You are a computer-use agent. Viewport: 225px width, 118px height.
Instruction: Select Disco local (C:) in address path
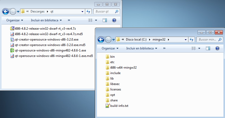point(136,40)
